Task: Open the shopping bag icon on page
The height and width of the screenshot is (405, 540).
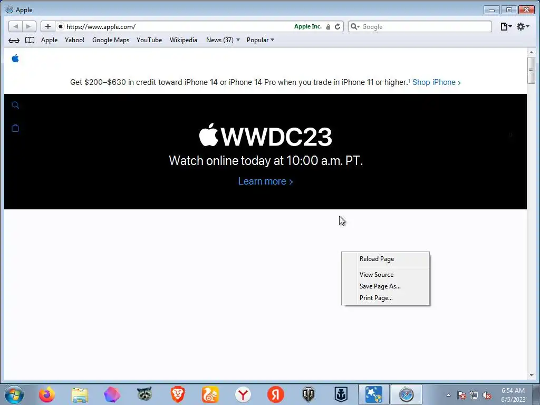Action: click(x=15, y=128)
